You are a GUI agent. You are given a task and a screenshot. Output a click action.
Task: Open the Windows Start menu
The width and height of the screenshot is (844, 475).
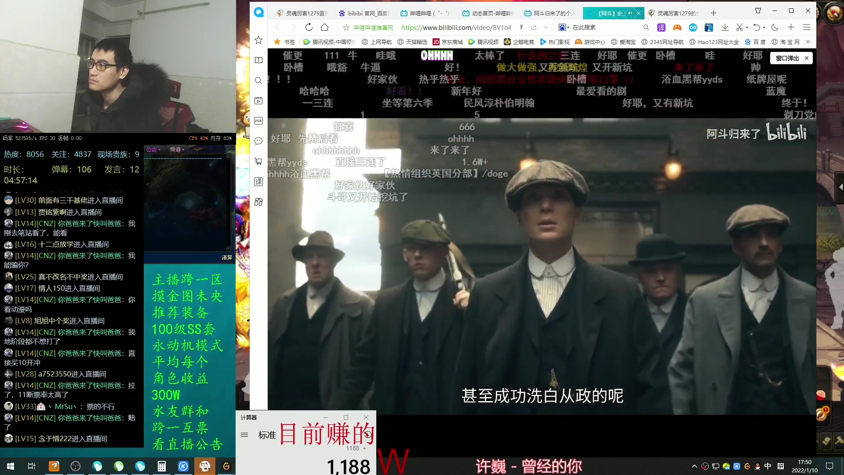click(11, 466)
